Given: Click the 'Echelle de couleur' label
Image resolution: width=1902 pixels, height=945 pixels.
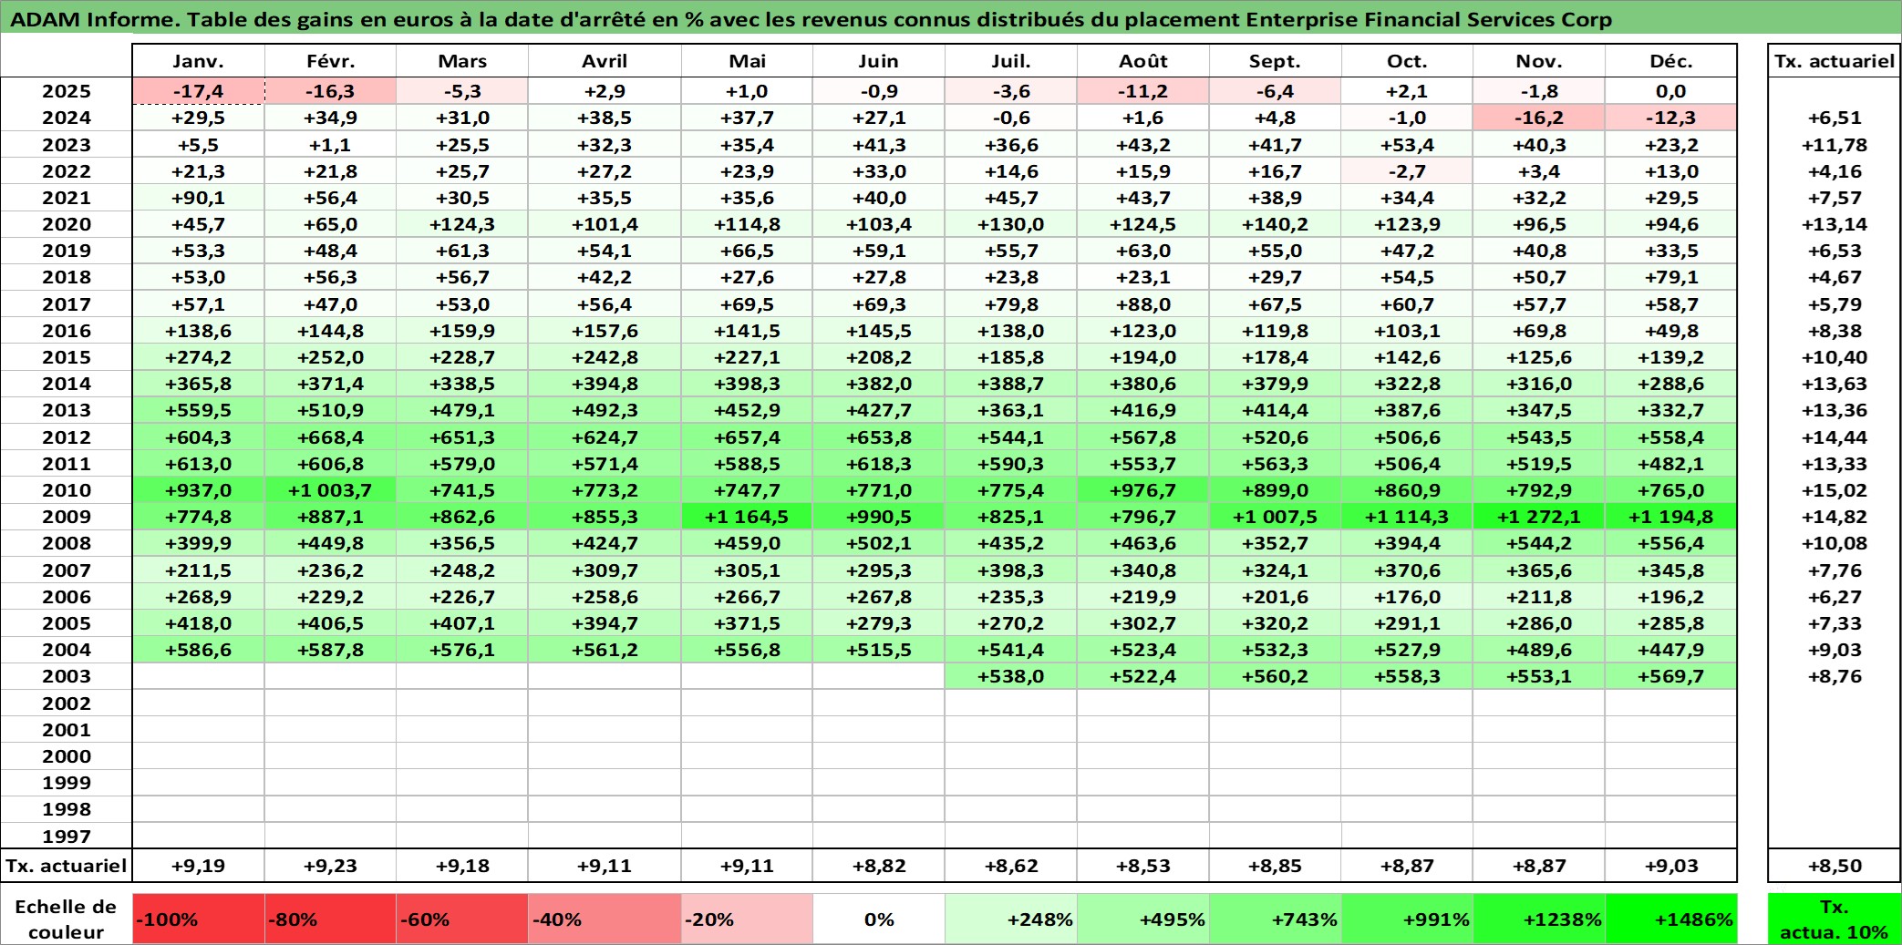Looking at the screenshot, I should click(67, 919).
